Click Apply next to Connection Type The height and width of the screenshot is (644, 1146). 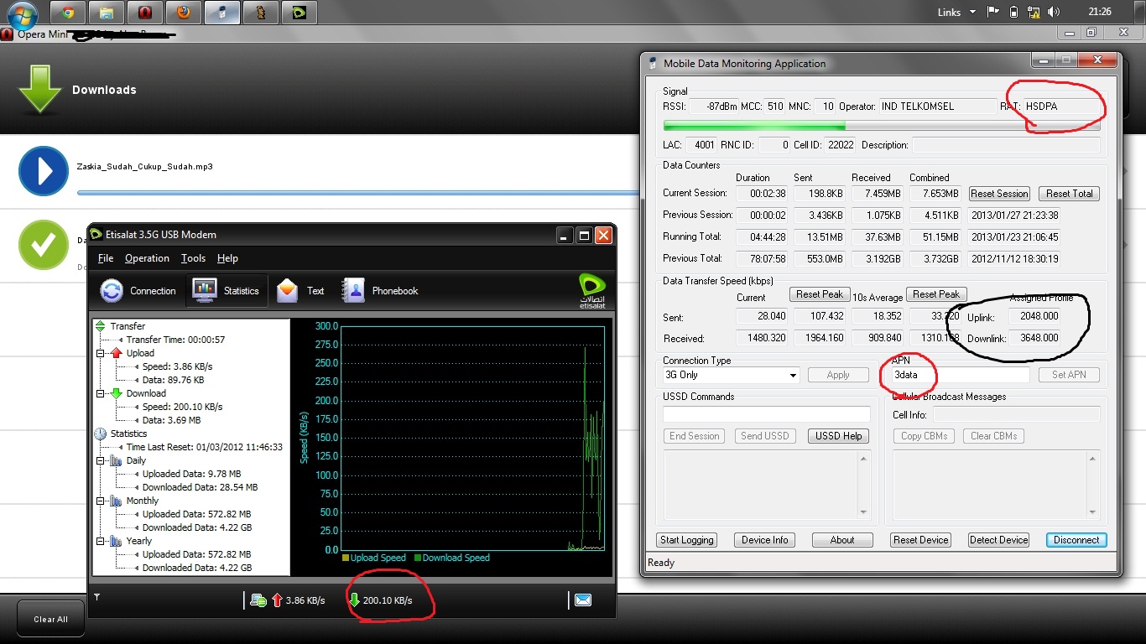click(838, 375)
